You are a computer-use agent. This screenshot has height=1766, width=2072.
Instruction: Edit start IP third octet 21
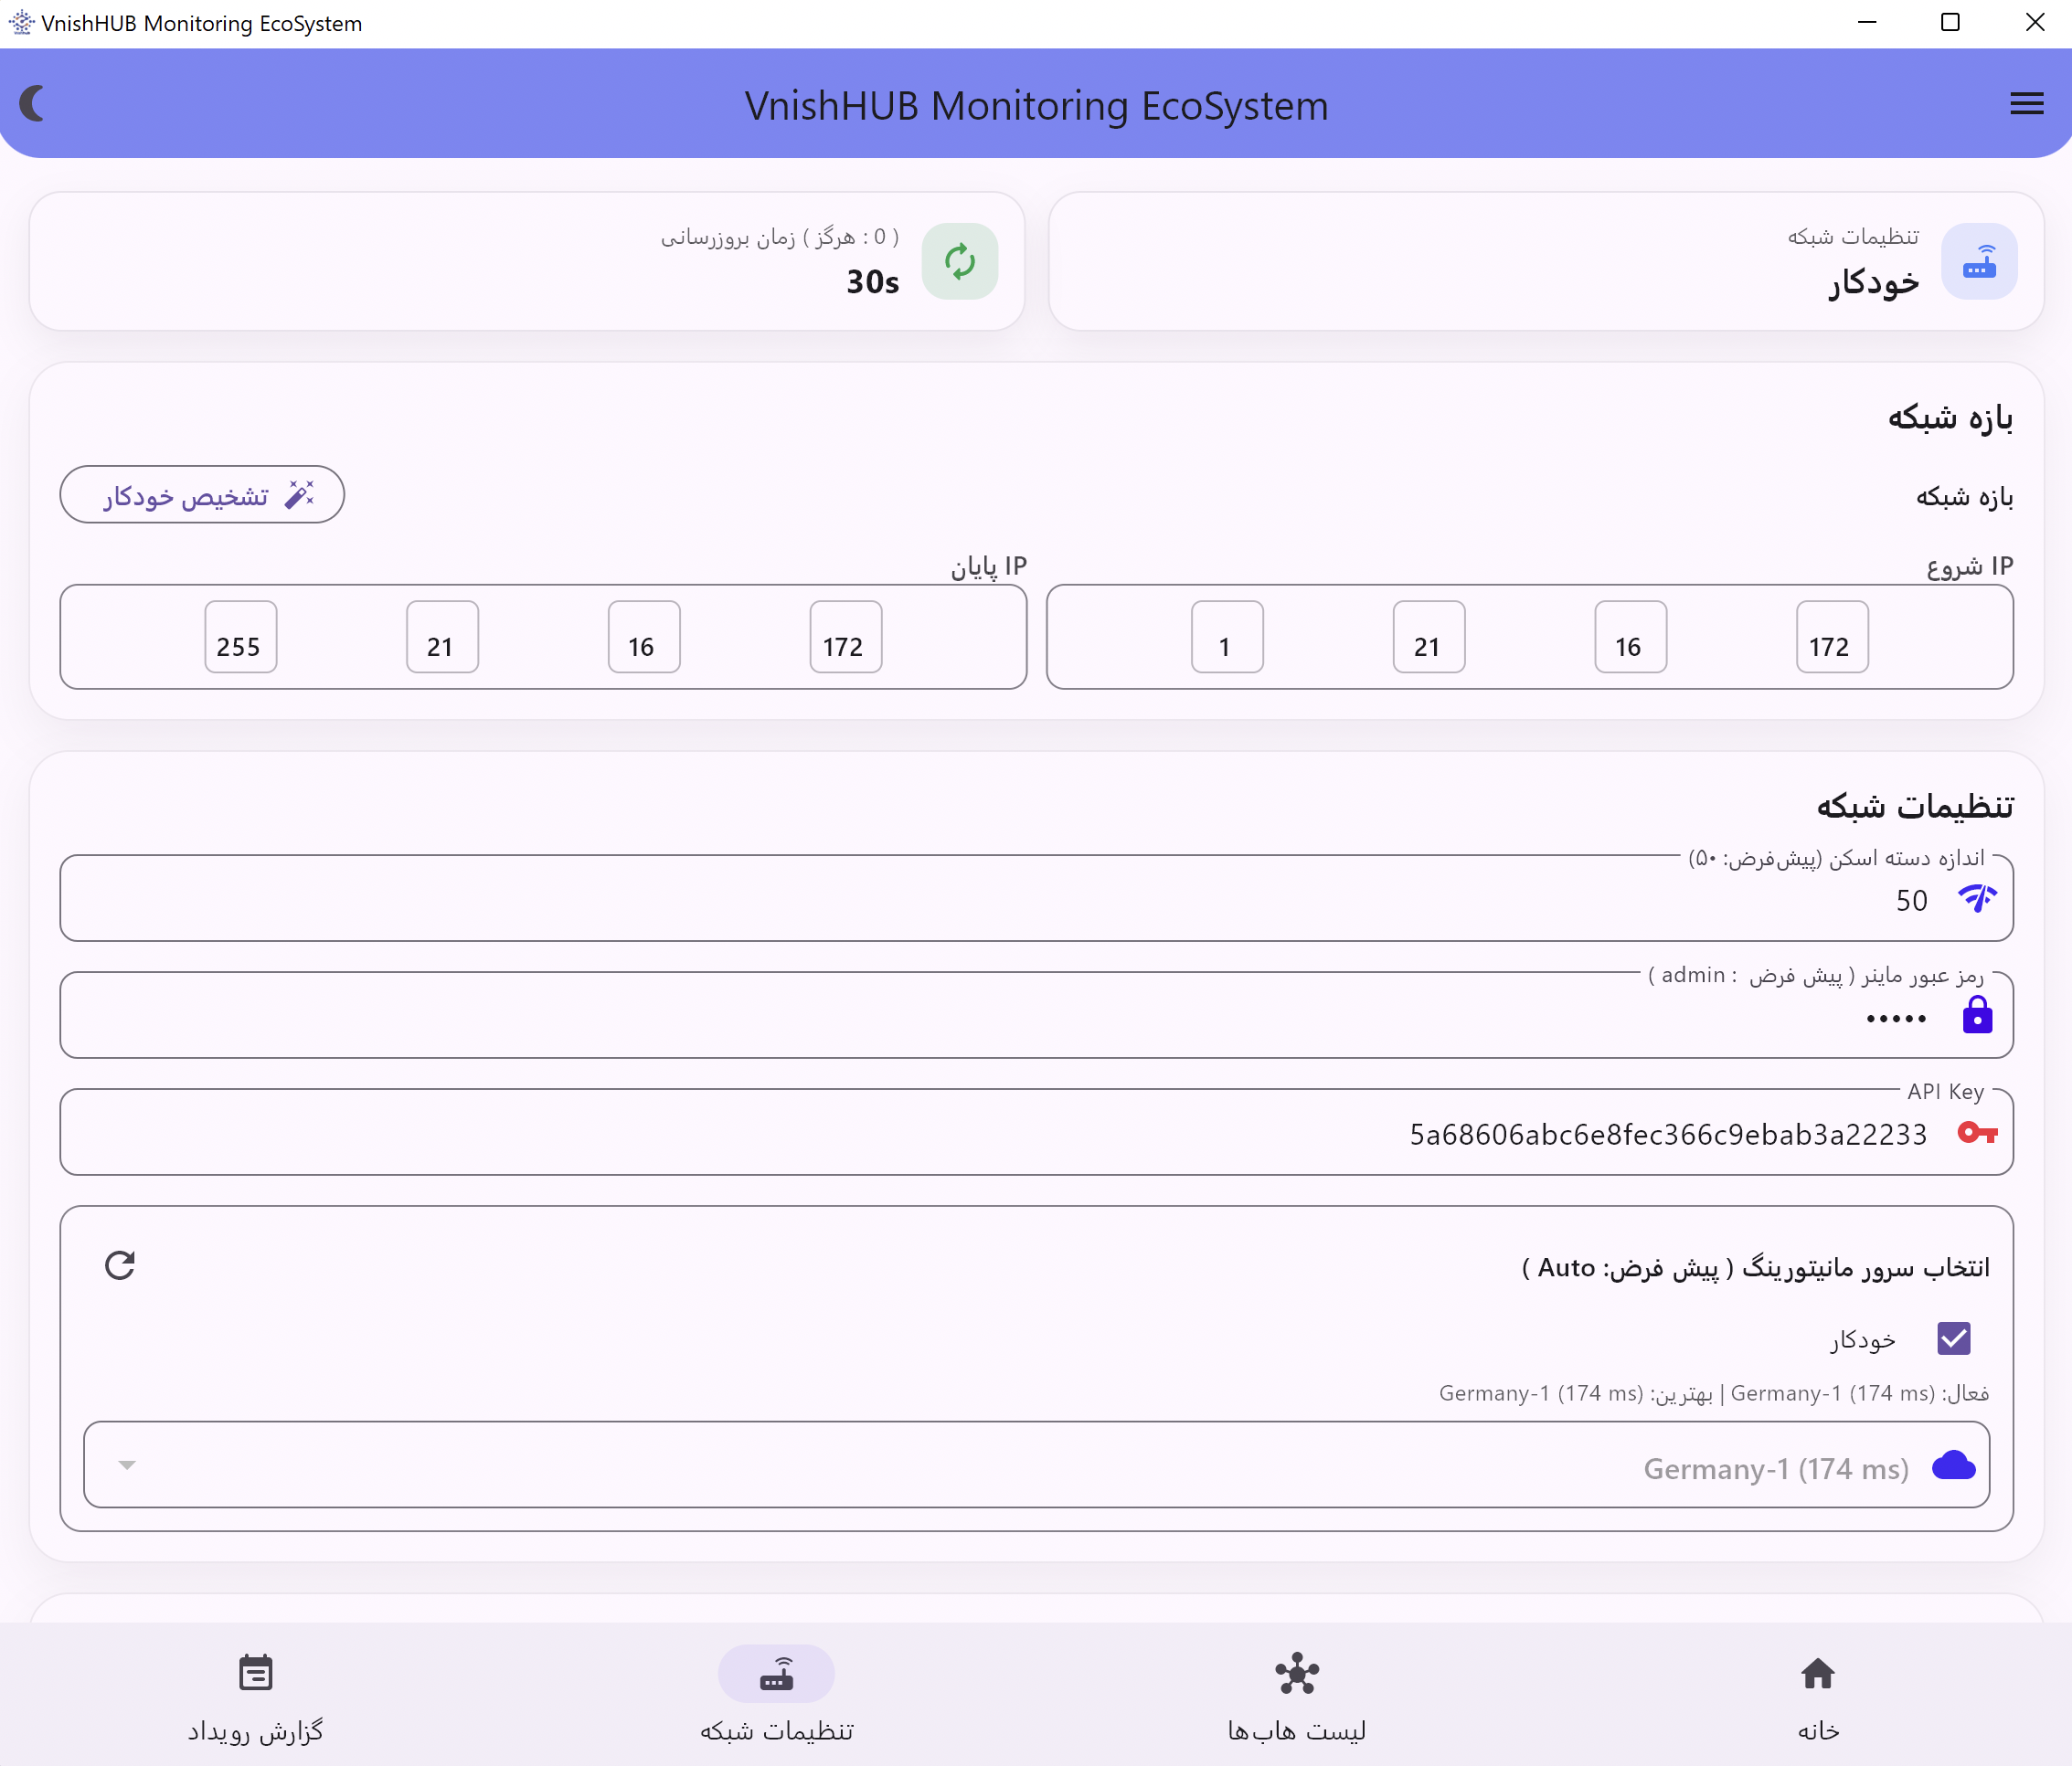click(1429, 637)
